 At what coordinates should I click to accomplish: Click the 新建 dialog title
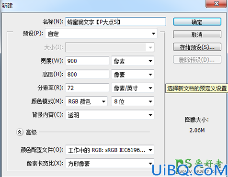7,6
